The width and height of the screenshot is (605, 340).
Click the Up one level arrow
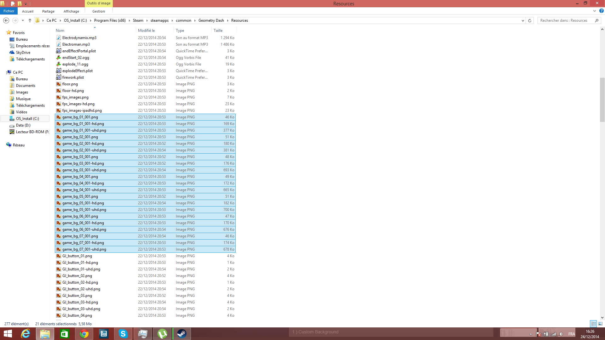(x=30, y=20)
